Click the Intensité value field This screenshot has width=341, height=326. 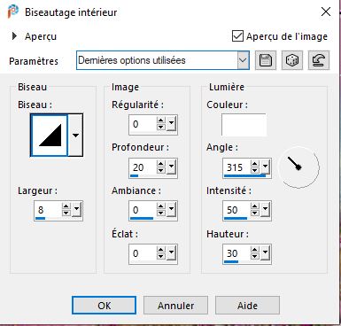(236, 210)
